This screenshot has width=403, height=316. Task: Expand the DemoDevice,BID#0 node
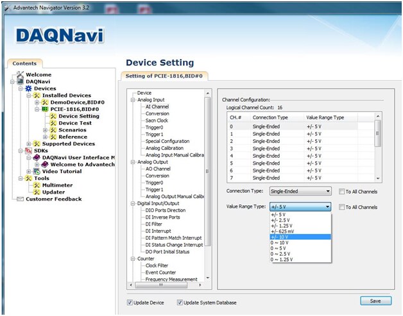click(37, 103)
